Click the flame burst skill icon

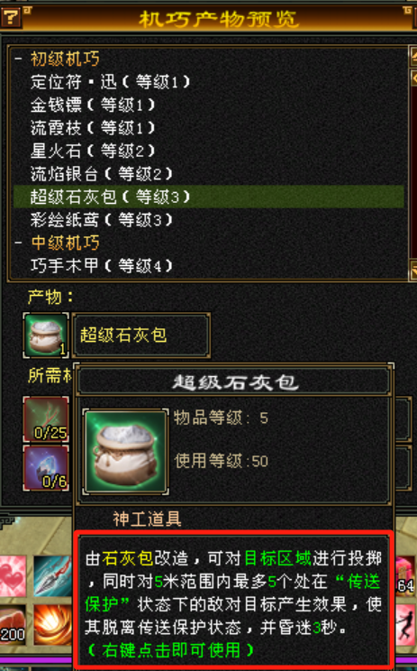[52, 625]
